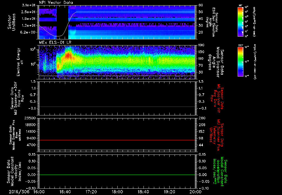Click the Sector Unitless axis label
This screenshot has height=195, width=282.
(x=12, y=22)
